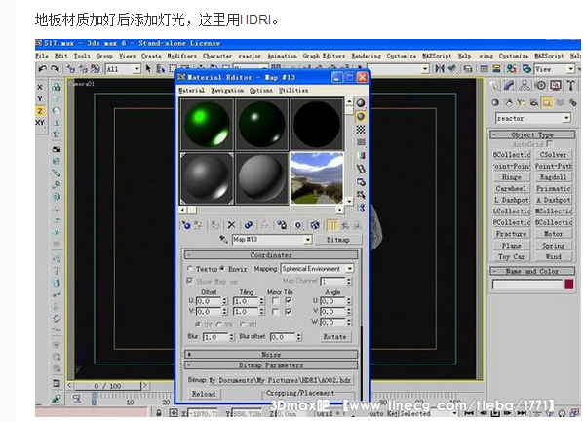Click the Hinge object button
583x422 pixels.
pos(511,177)
